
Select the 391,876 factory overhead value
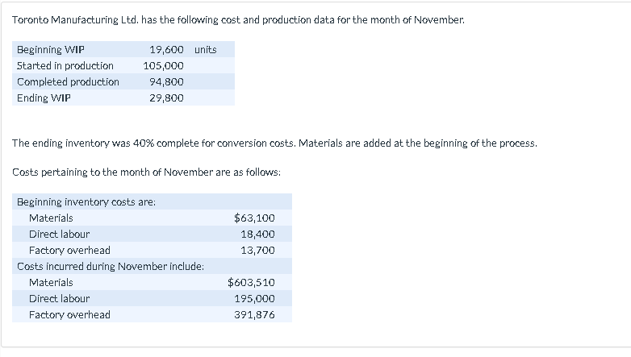[x=254, y=315]
